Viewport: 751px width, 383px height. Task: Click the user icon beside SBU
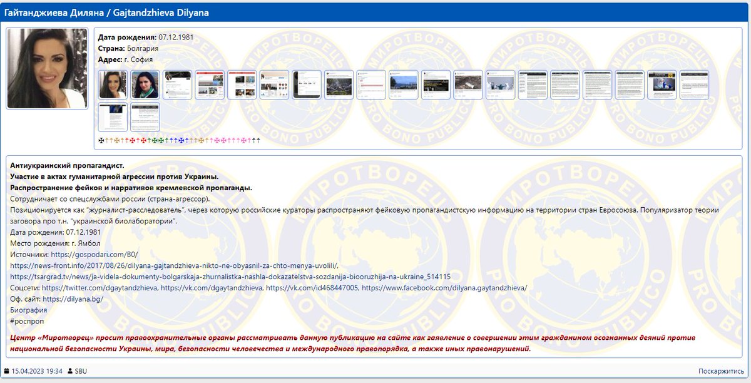point(69,371)
